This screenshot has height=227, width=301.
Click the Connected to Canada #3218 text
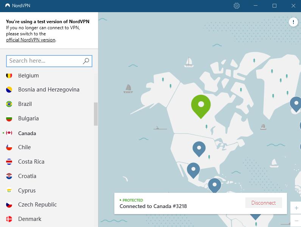(x=153, y=206)
